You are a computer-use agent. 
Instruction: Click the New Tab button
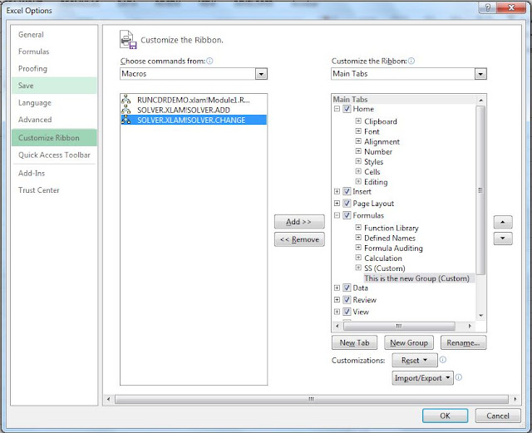(354, 342)
